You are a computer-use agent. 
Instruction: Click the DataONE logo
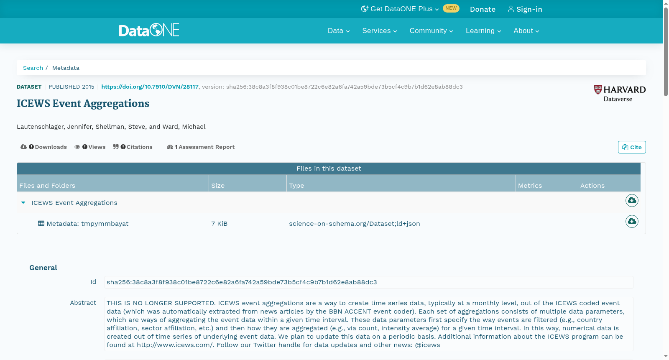tap(149, 30)
